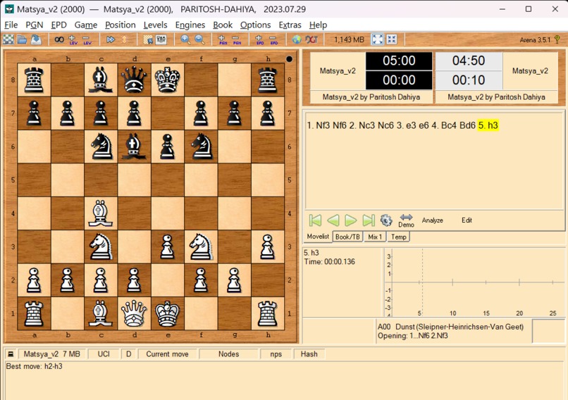The height and width of the screenshot is (400, 568).
Task: Click the globe internet chess icon
Action: 297,39
